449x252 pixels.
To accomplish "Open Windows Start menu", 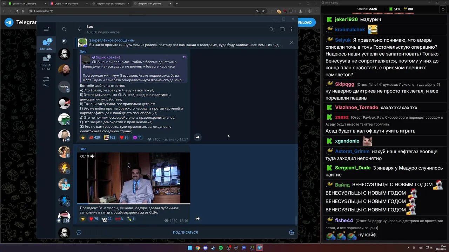I will click(190, 248).
